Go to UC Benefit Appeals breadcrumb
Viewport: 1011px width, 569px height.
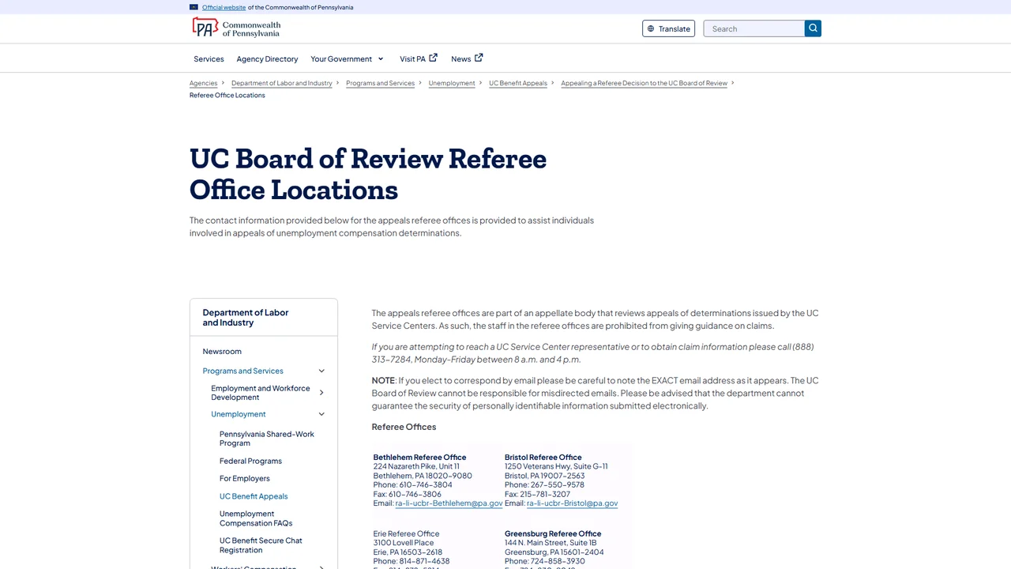pyautogui.click(x=518, y=83)
